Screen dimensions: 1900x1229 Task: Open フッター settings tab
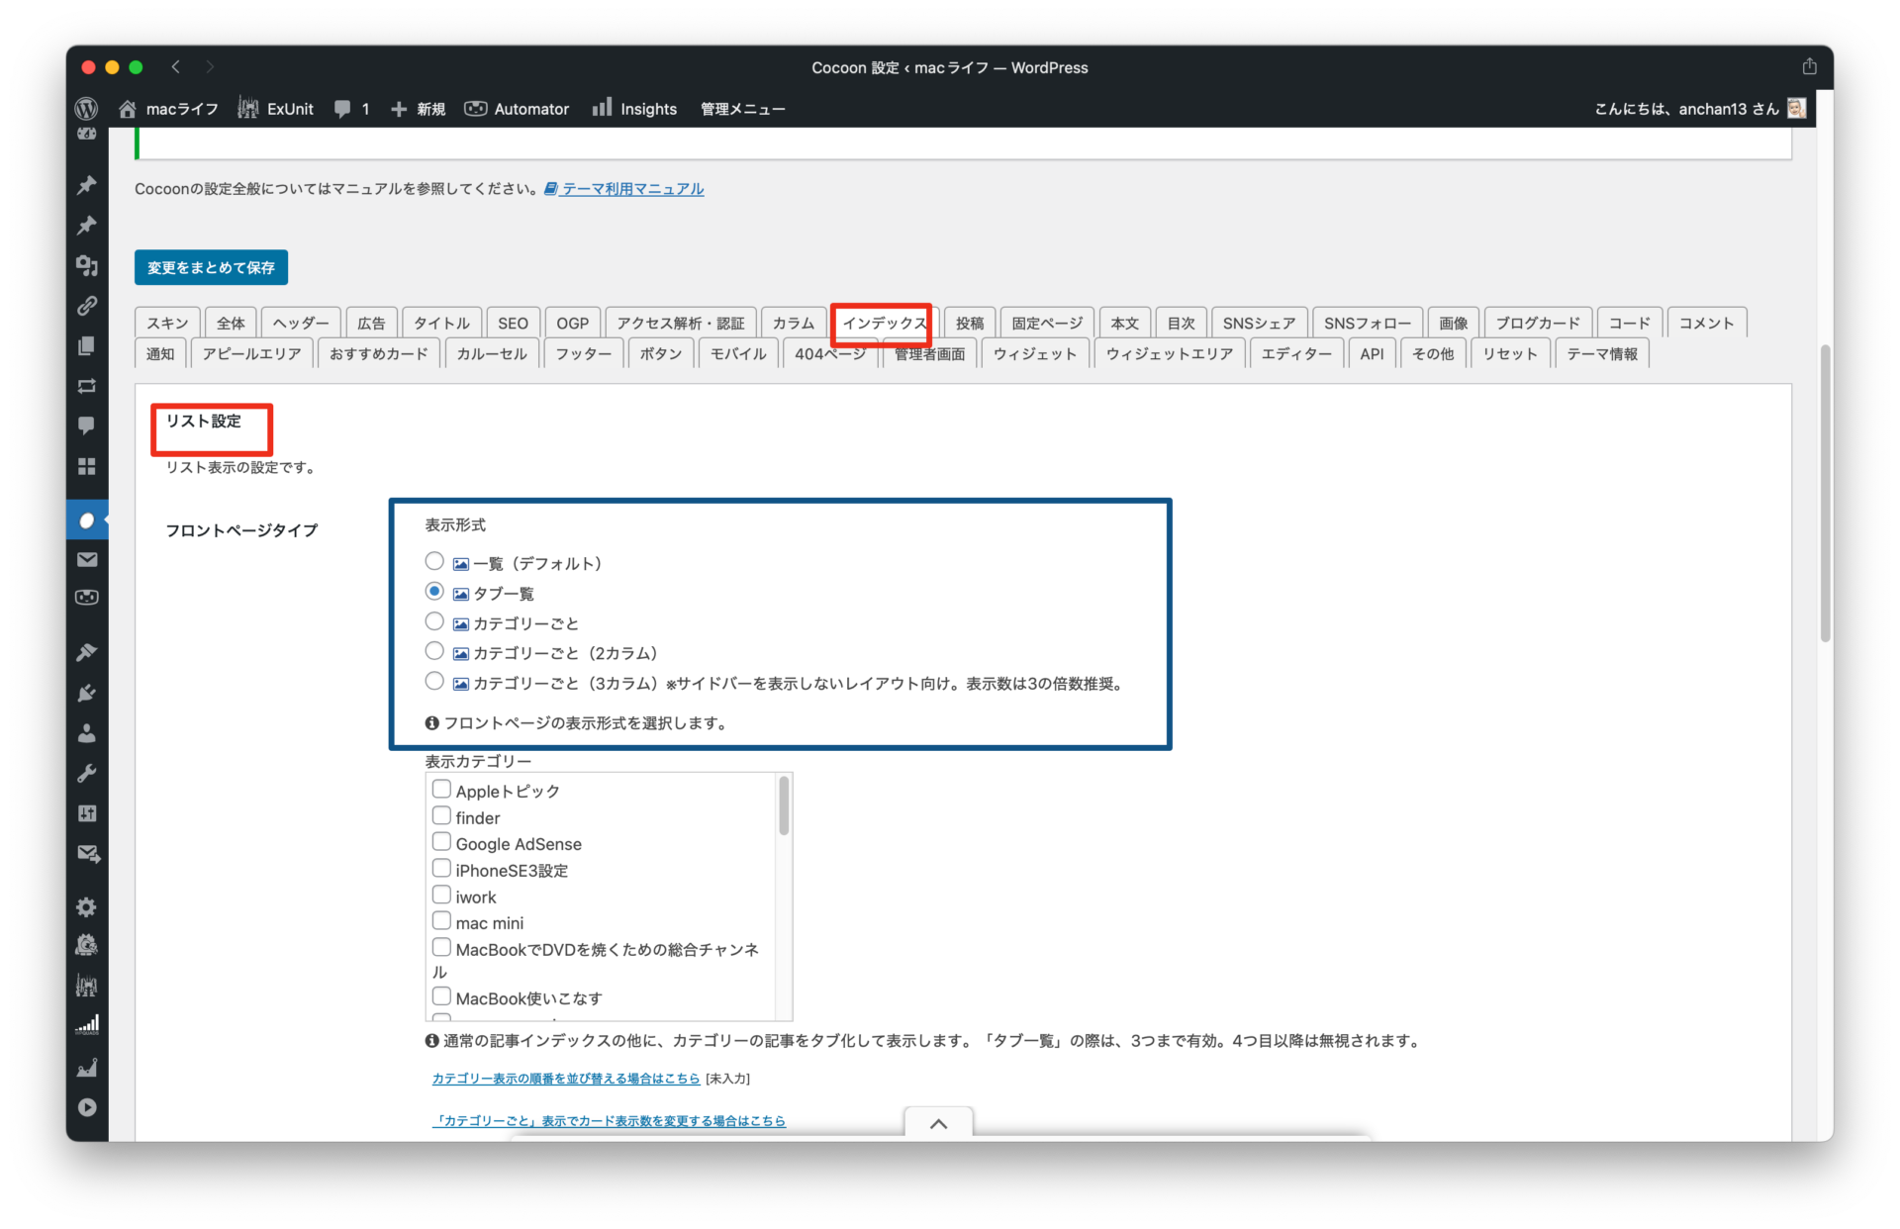(x=583, y=354)
